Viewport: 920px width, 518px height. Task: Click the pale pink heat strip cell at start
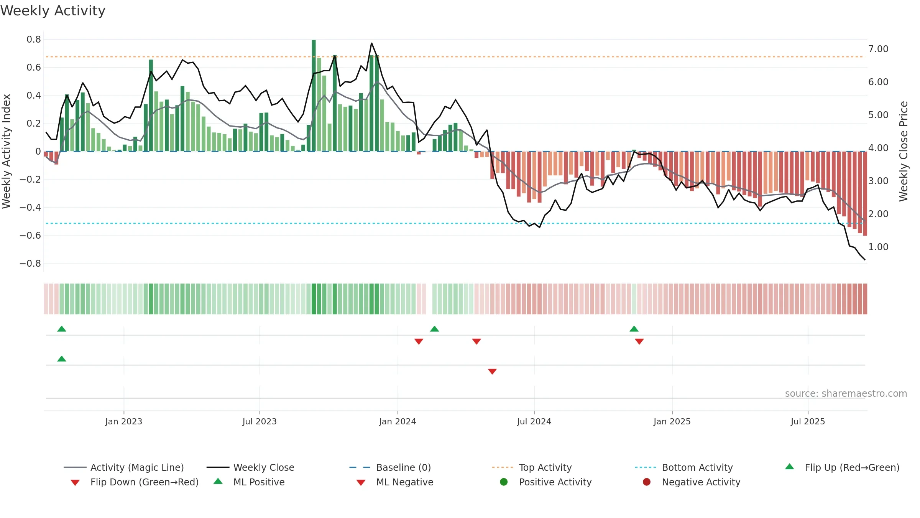pyautogui.click(x=46, y=299)
